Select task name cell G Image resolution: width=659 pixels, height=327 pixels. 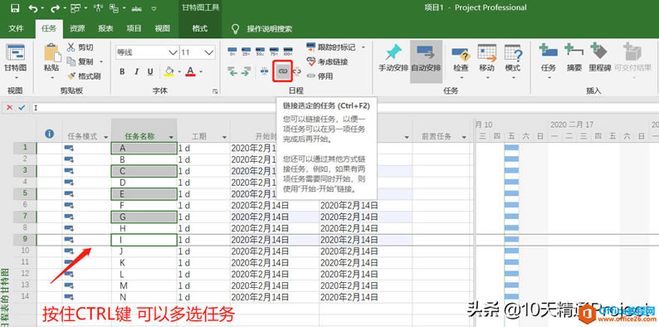[x=144, y=217]
